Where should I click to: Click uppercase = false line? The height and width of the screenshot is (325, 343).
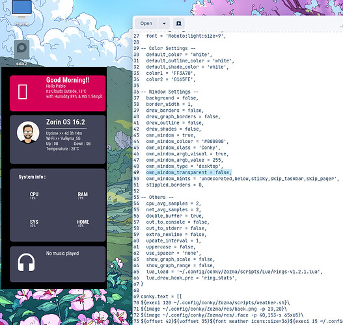click(171, 247)
